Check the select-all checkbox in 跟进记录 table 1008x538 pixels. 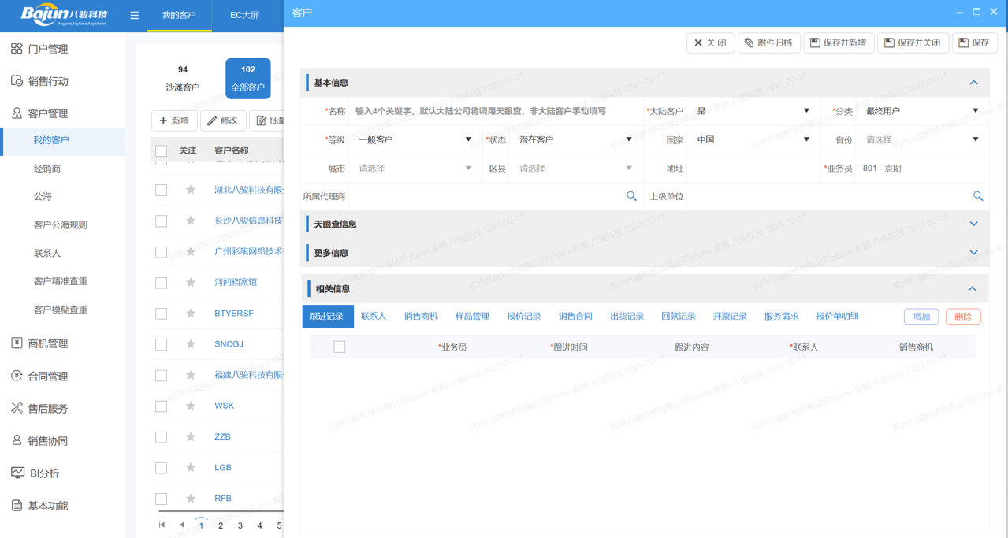click(340, 346)
